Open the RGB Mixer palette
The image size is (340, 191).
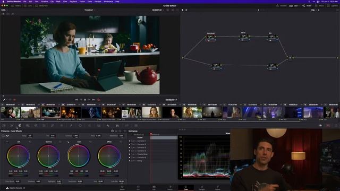[36, 126]
